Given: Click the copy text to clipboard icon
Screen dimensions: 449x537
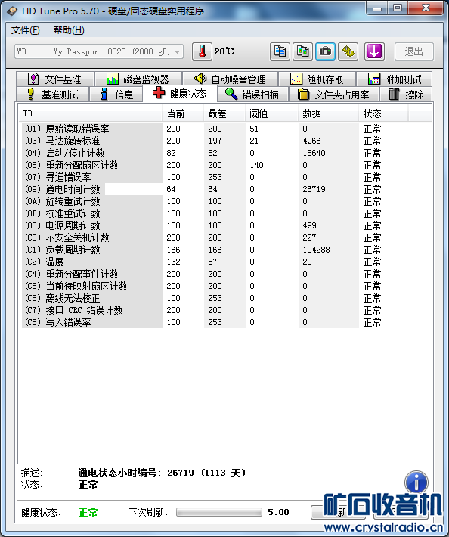Looking at the screenshot, I should [280, 51].
